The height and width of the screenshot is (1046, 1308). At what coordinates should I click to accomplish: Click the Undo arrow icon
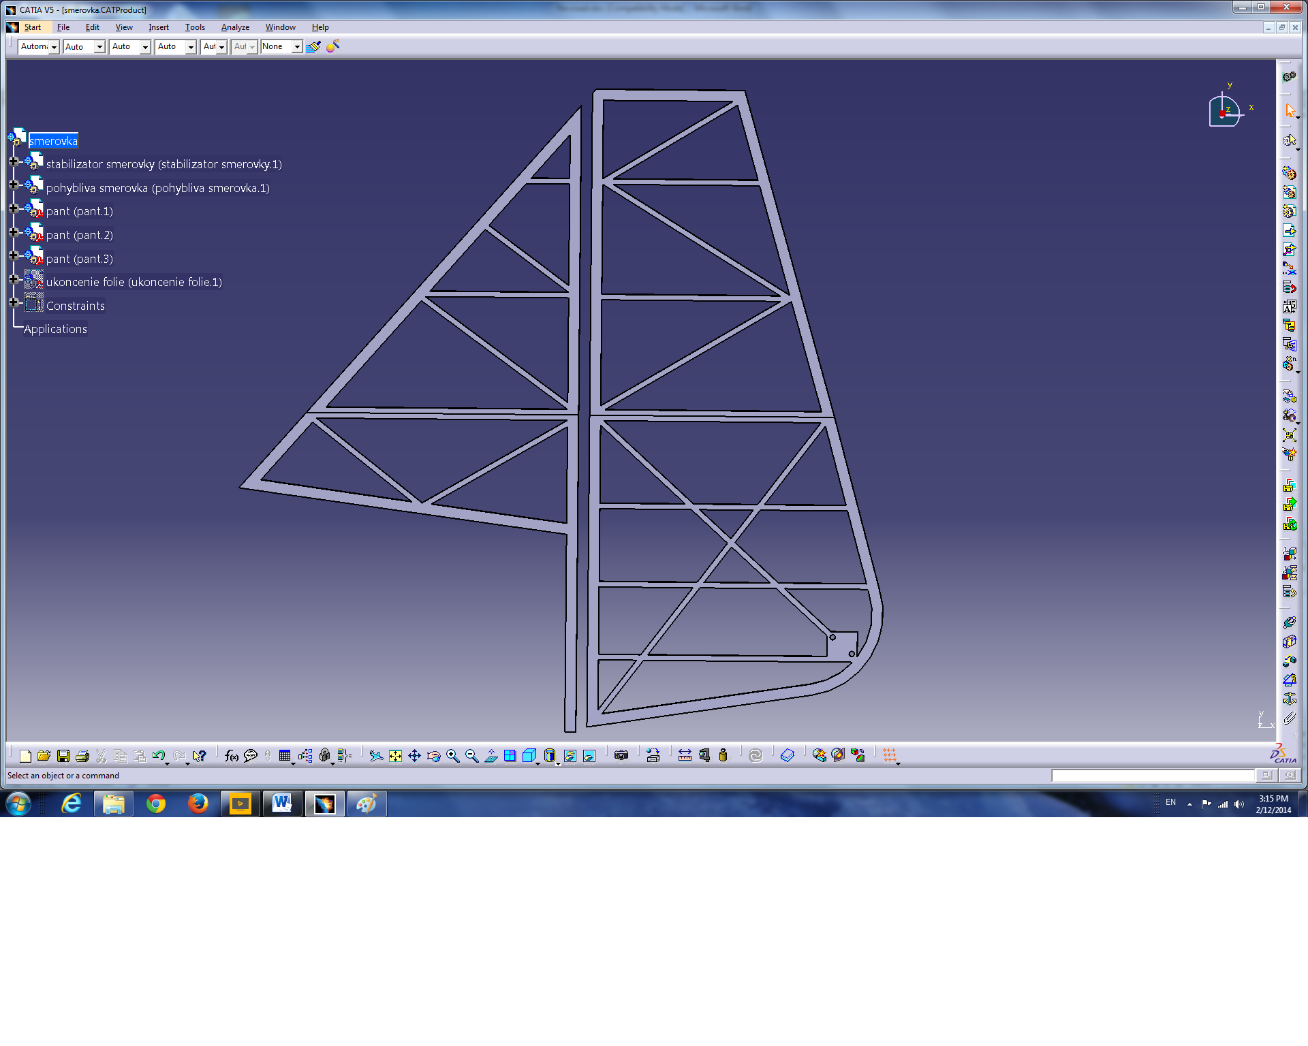pyautogui.click(x=159, y=756)
